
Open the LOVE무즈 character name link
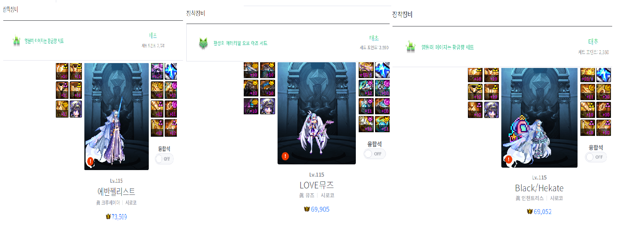coord(317,185)
